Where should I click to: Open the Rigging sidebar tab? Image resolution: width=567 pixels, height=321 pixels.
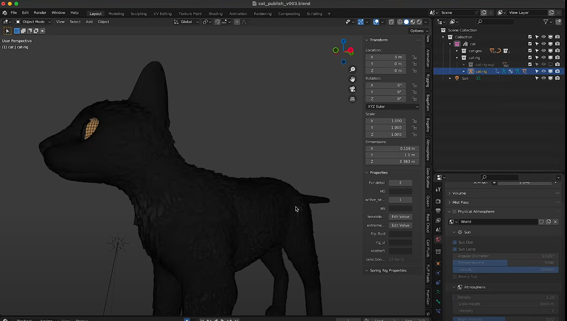pyautogui.click(x=428, y=80)
